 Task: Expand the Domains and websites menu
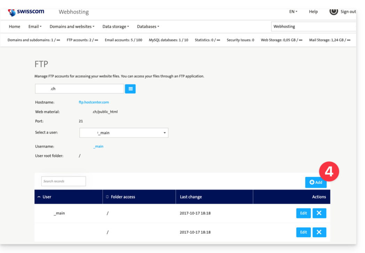[x=72, y=26]
